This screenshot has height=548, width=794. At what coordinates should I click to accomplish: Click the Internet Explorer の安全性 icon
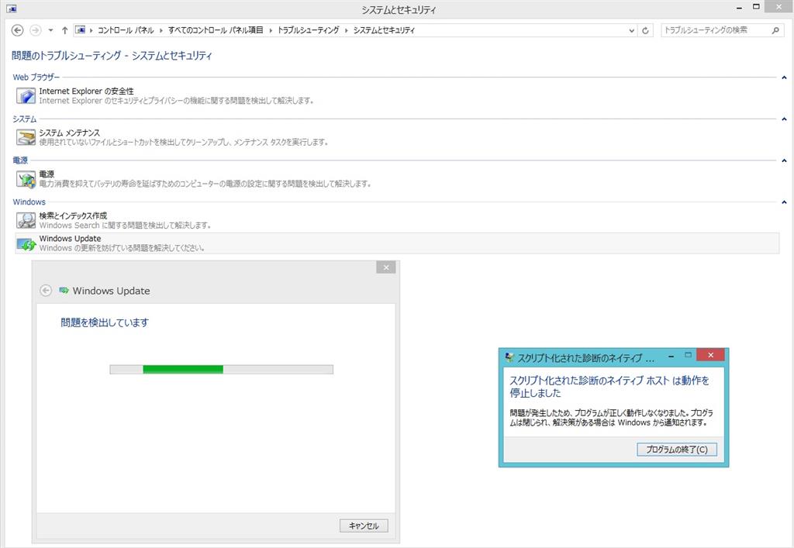26,95
